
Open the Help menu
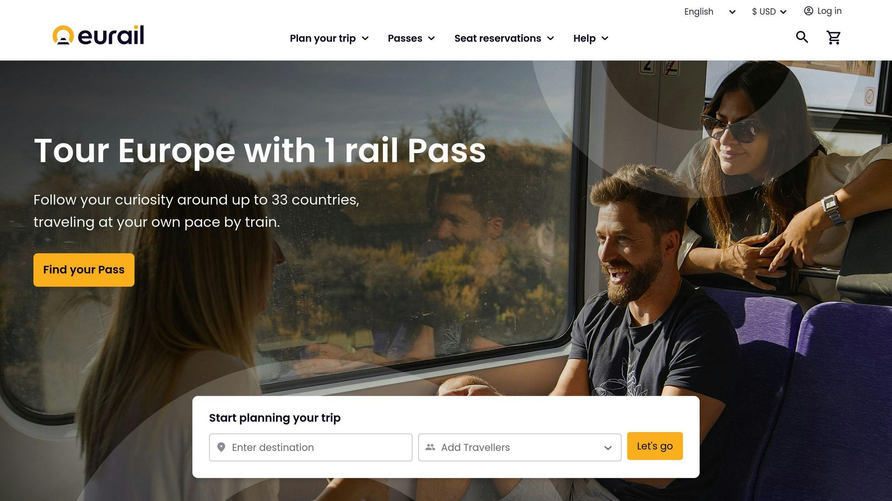591,38
